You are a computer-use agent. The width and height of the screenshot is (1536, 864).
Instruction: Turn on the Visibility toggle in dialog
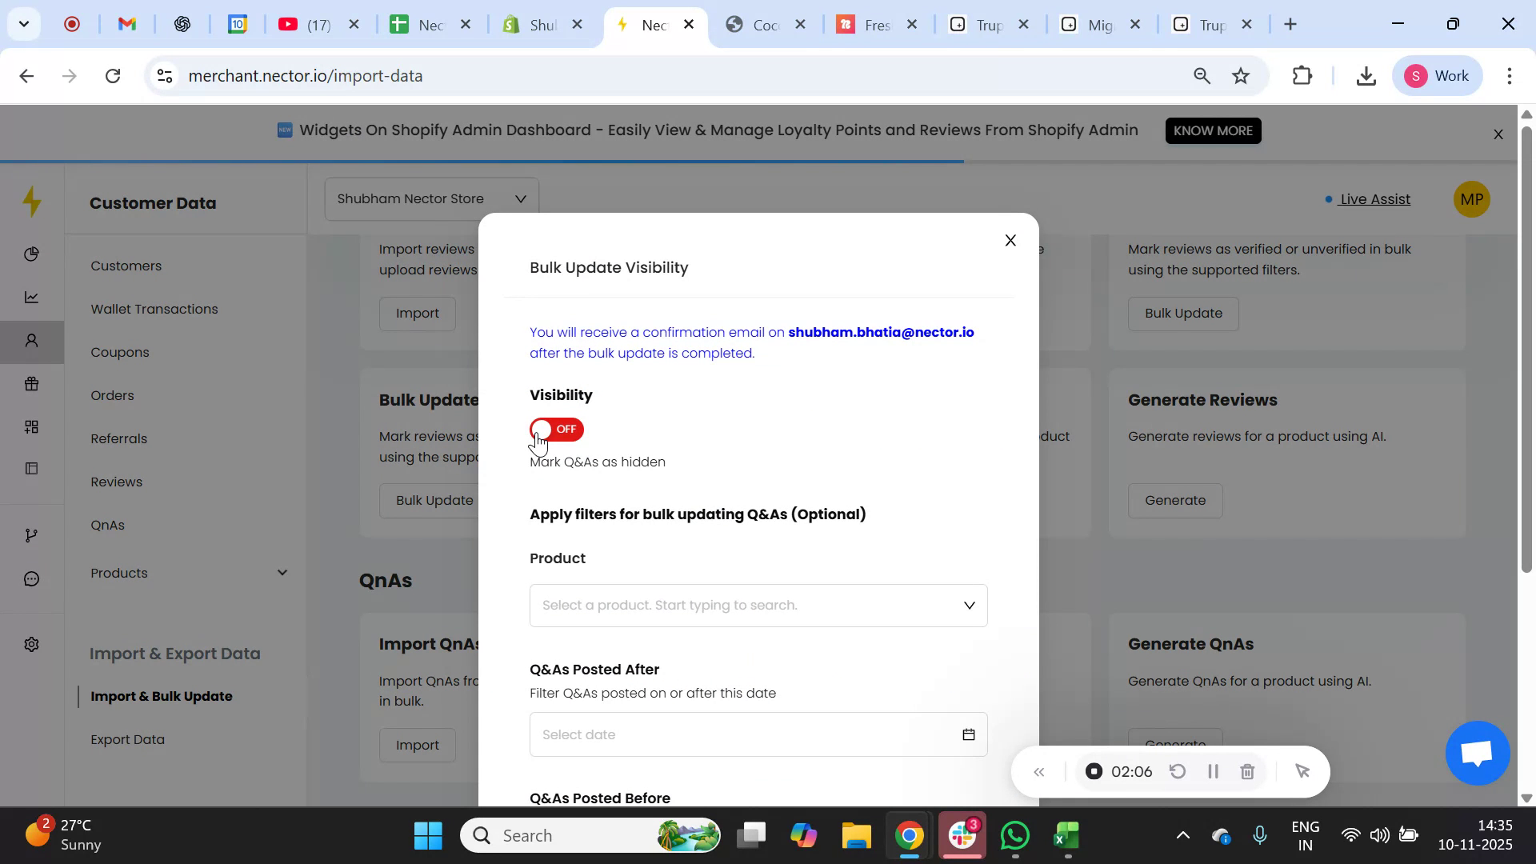coord(556,430)
